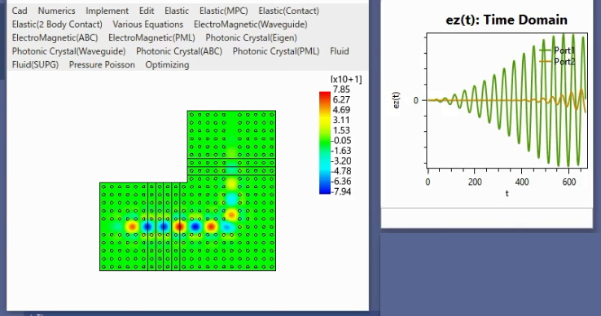The image size is (601, 316).
Task: Click the -4.78 legend value
Action: coord(340,171)
